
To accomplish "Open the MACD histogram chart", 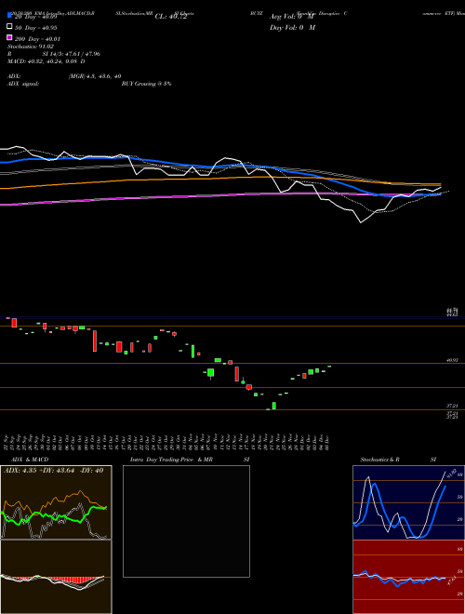I will [x=56, y=577].
